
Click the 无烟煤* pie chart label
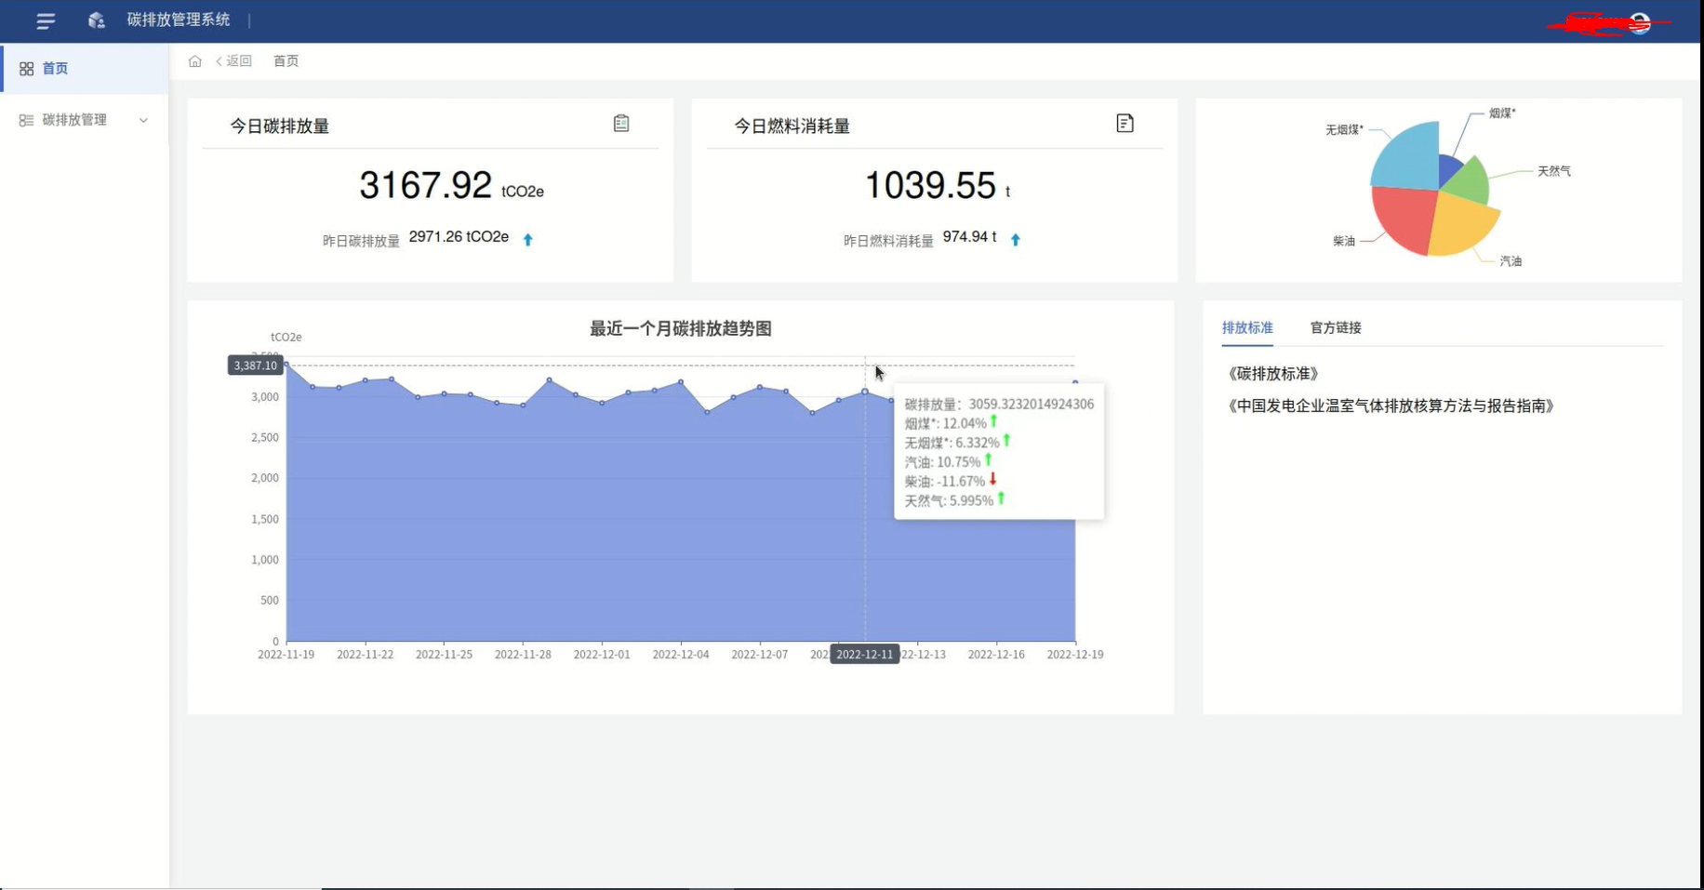click(1344, 130)
